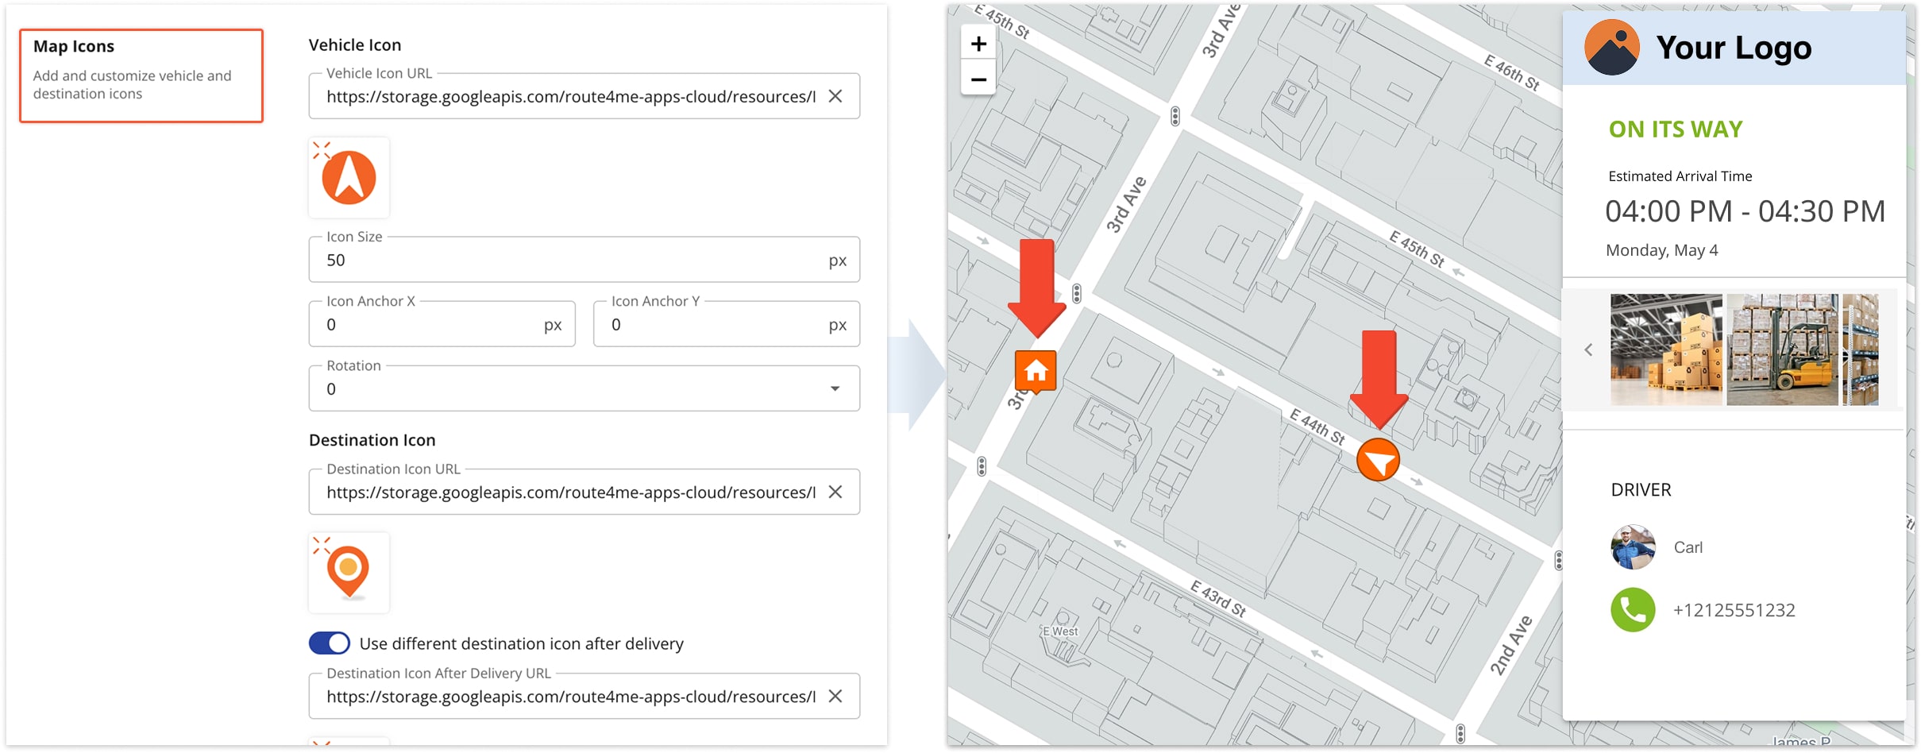
Task: Click the ON ITS WAY status text
Action: (1676, 129)
